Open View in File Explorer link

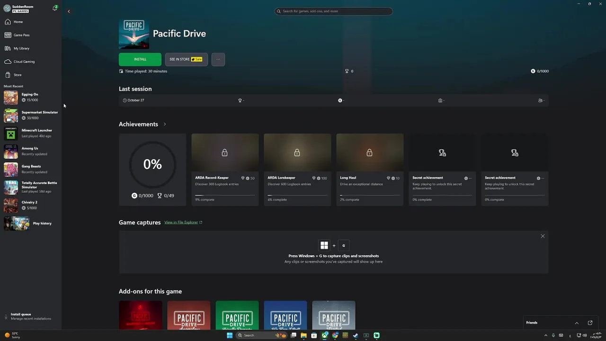pos(183,222)
